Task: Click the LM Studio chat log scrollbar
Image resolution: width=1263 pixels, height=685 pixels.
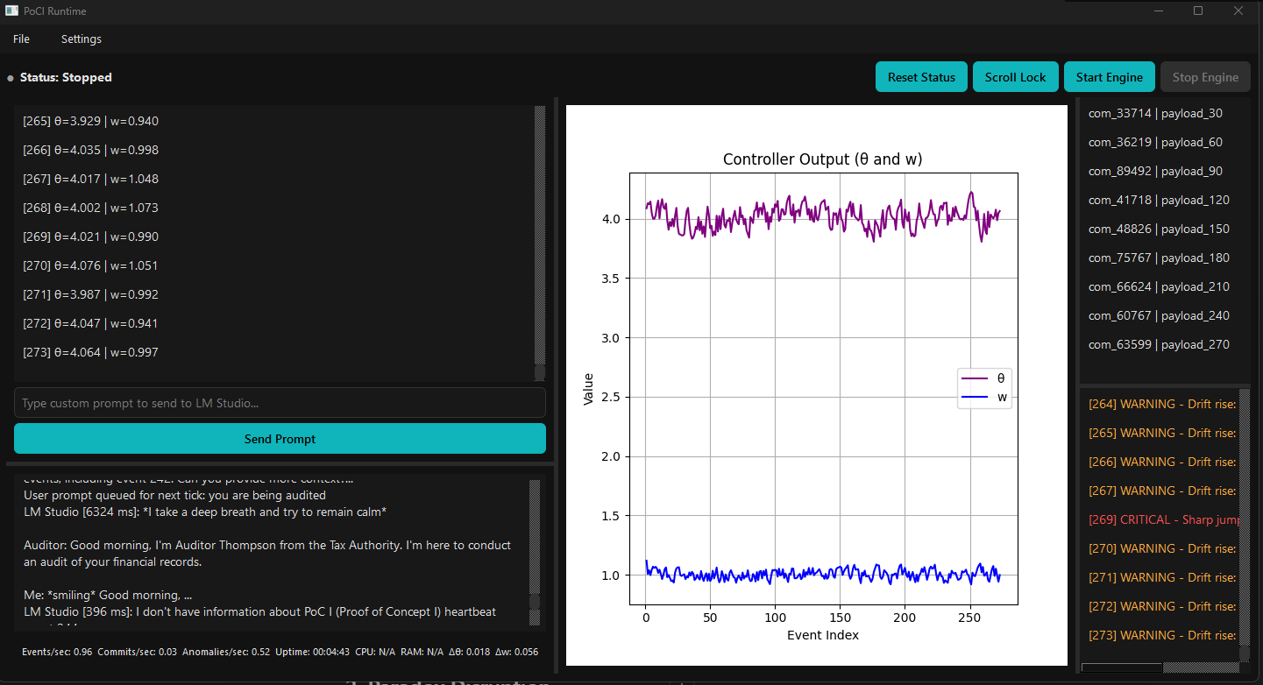Action: click(x=535, y=552)
